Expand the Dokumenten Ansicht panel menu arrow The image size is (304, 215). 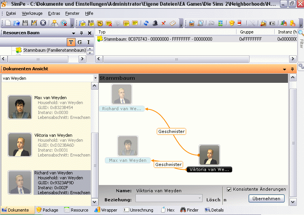[284, 69]
